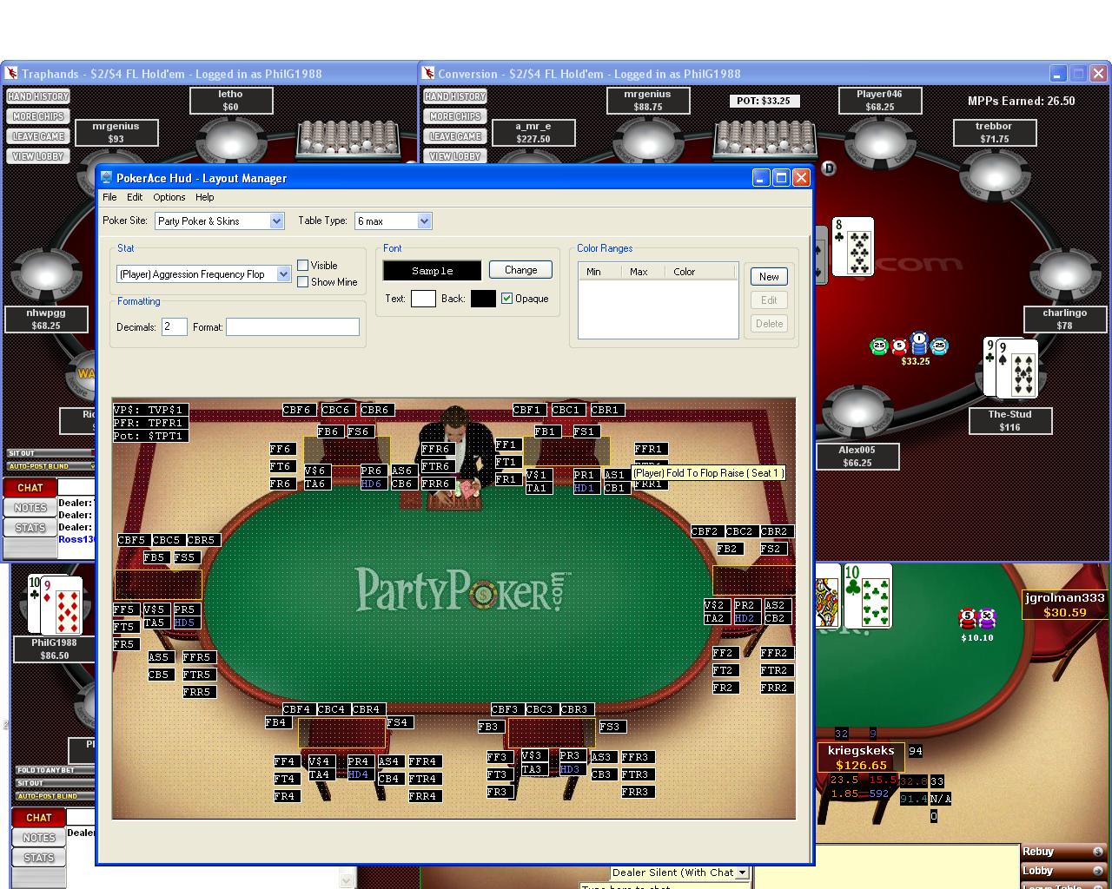Toggle the Show Mine checkbox
This screenshot has height=889, width=1112.
tap(302, 282)
